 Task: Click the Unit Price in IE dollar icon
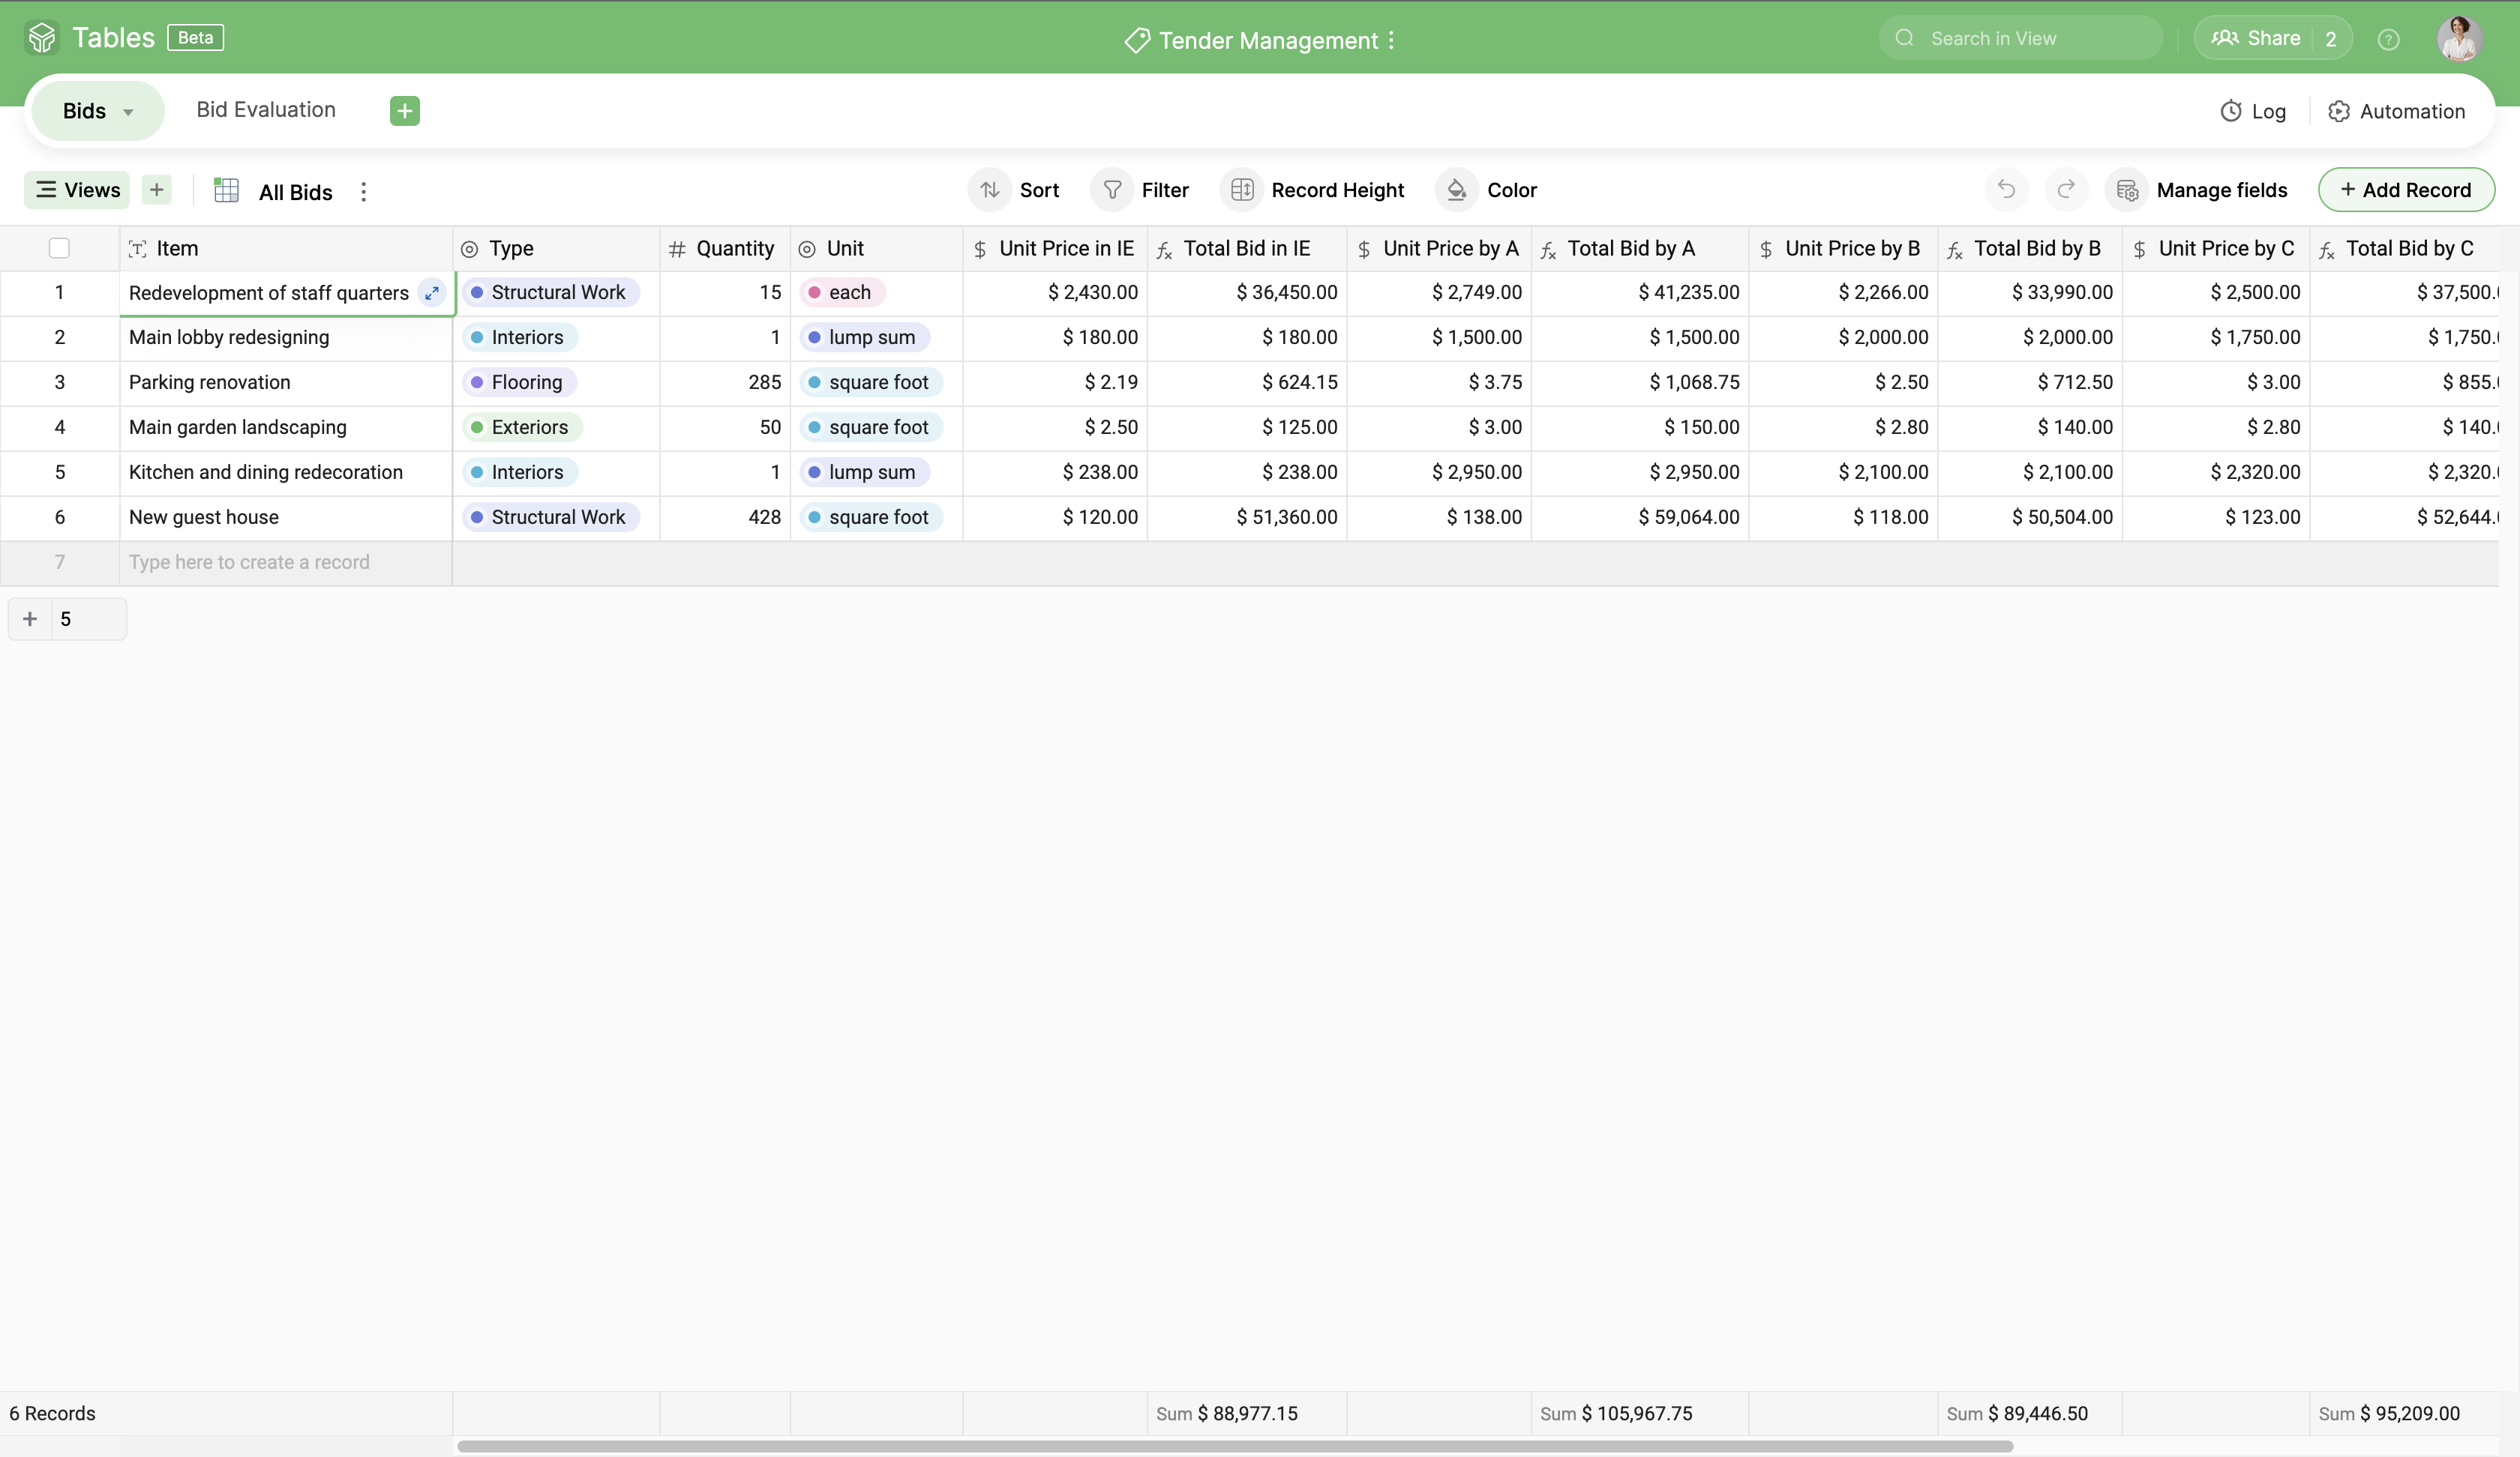980,249
